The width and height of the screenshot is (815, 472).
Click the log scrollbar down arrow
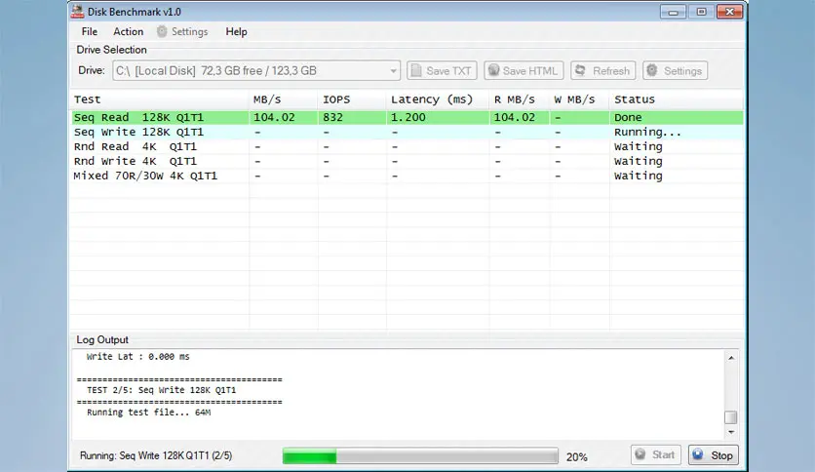(x=731, y=432)
